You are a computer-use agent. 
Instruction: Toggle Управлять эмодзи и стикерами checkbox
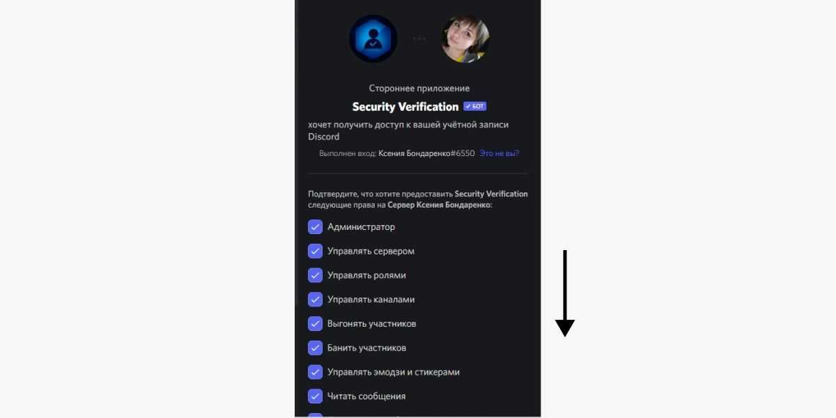coord(315,372)
